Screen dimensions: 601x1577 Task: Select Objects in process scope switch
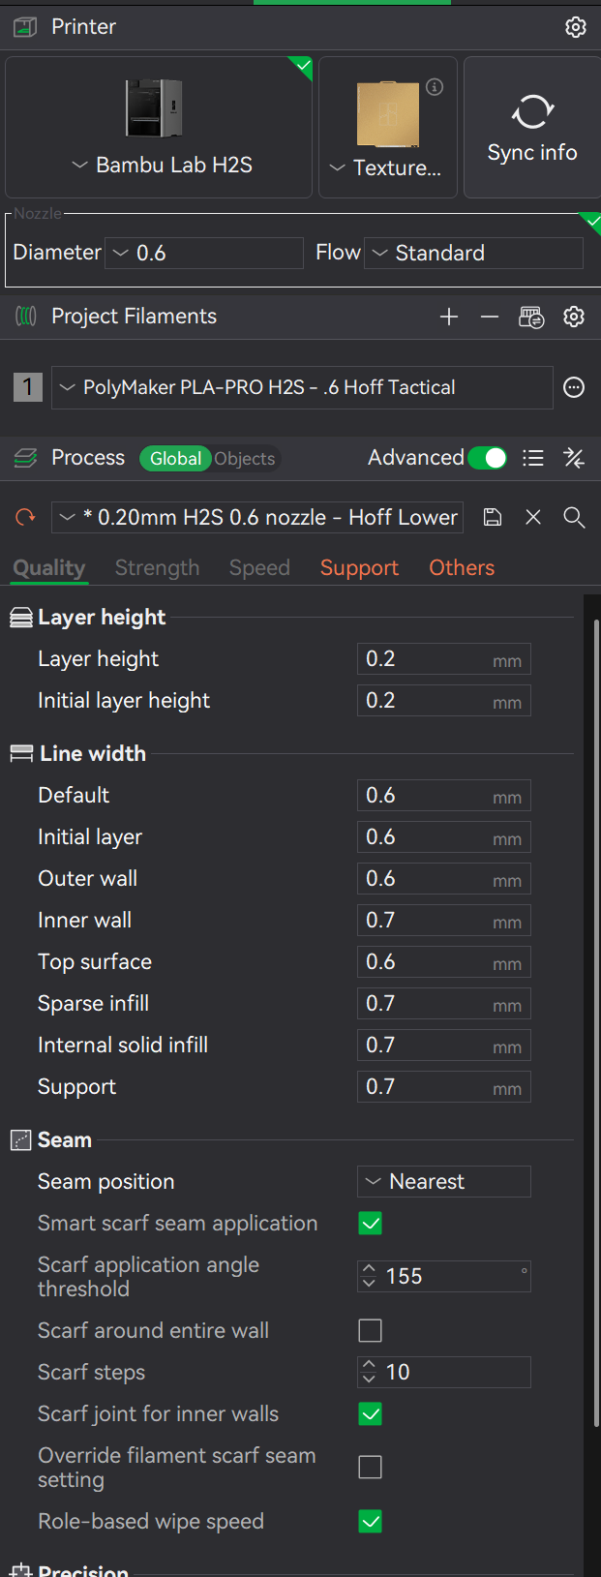click(245, 459)
